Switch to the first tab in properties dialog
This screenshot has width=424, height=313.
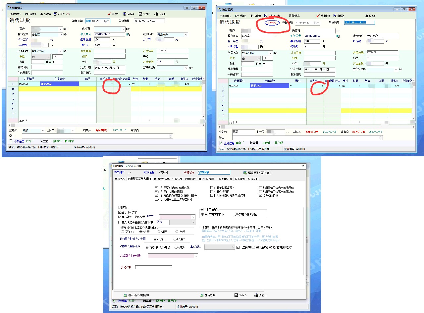click(120, 179)
